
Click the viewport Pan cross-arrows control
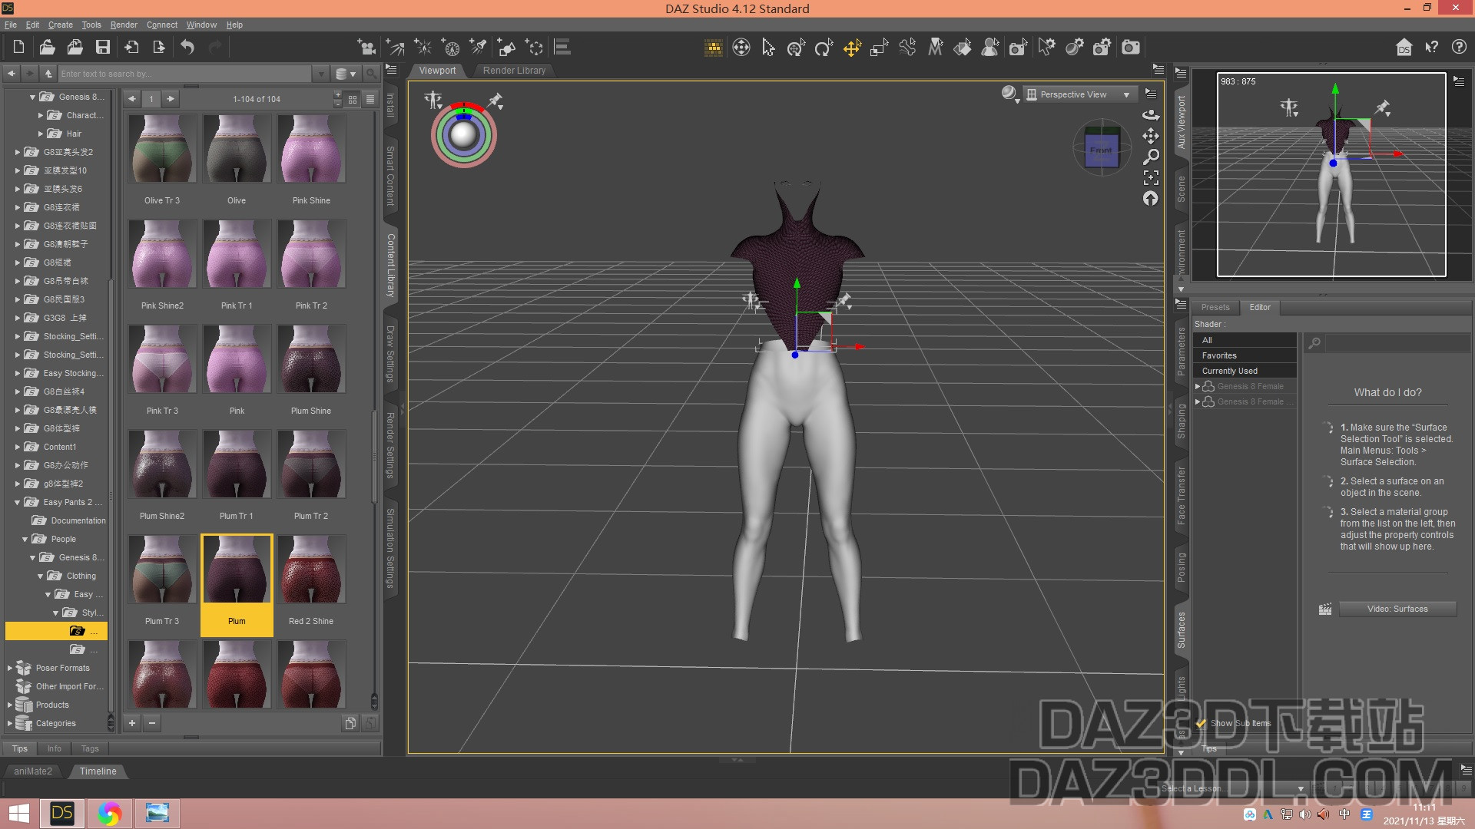click(1151, 136)
